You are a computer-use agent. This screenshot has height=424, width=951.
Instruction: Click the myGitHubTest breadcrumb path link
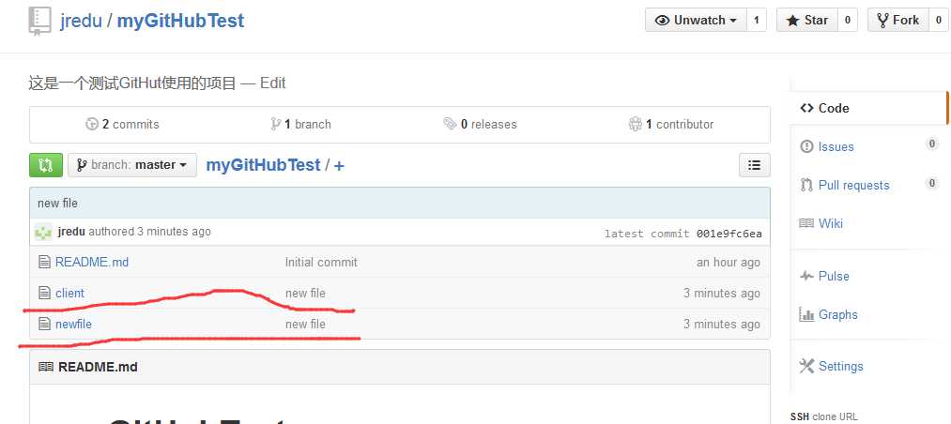(x=263, y=165)
